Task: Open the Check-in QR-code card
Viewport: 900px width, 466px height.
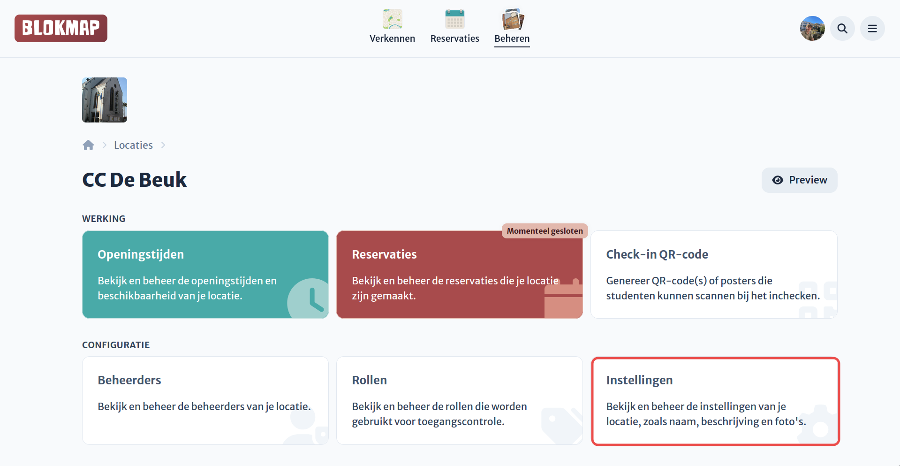Action: pyautogui.click(x=714, y=275)
